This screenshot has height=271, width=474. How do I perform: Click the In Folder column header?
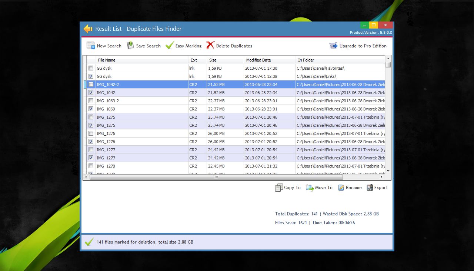tap(306, 60)
